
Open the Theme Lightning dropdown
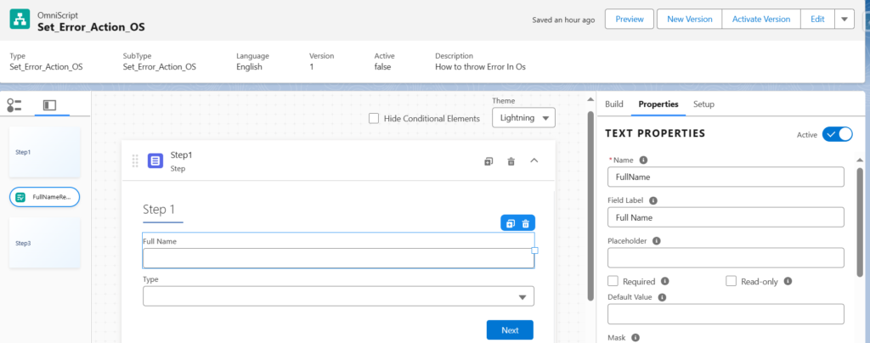[x=523, y=117]
